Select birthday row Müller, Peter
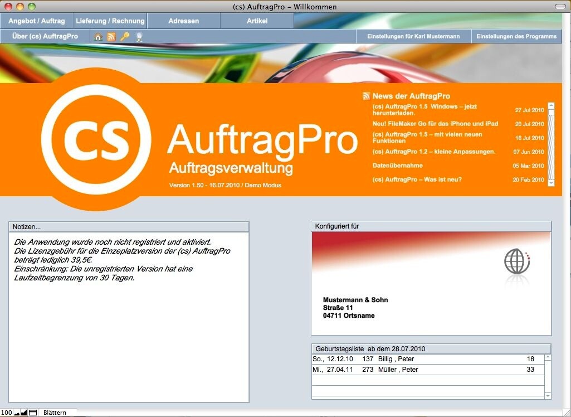This screenshot has width=571, height=417. click(428, 370)
